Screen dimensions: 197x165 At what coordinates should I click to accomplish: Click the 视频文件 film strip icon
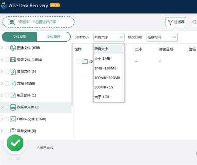pyautogui.click(x=13, y=60)
